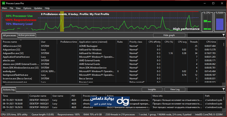Screen dimensions: 227x117
Task: Open the Main menu
Action: tap(5, 8)
